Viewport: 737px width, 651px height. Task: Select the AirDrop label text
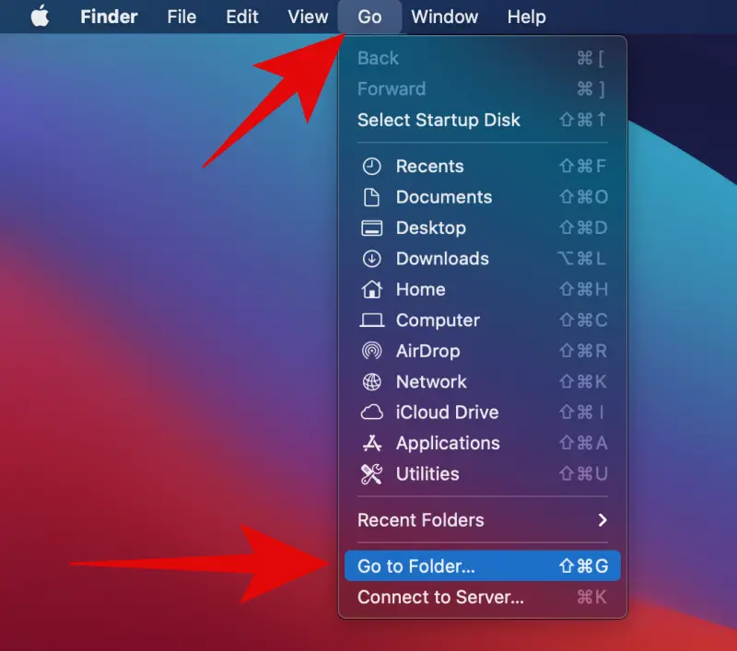click(x=427, y=351)
